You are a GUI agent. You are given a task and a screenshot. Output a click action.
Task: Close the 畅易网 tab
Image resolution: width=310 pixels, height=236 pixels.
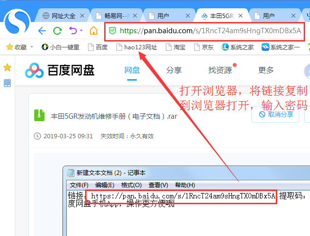click(x=135, y=16)
